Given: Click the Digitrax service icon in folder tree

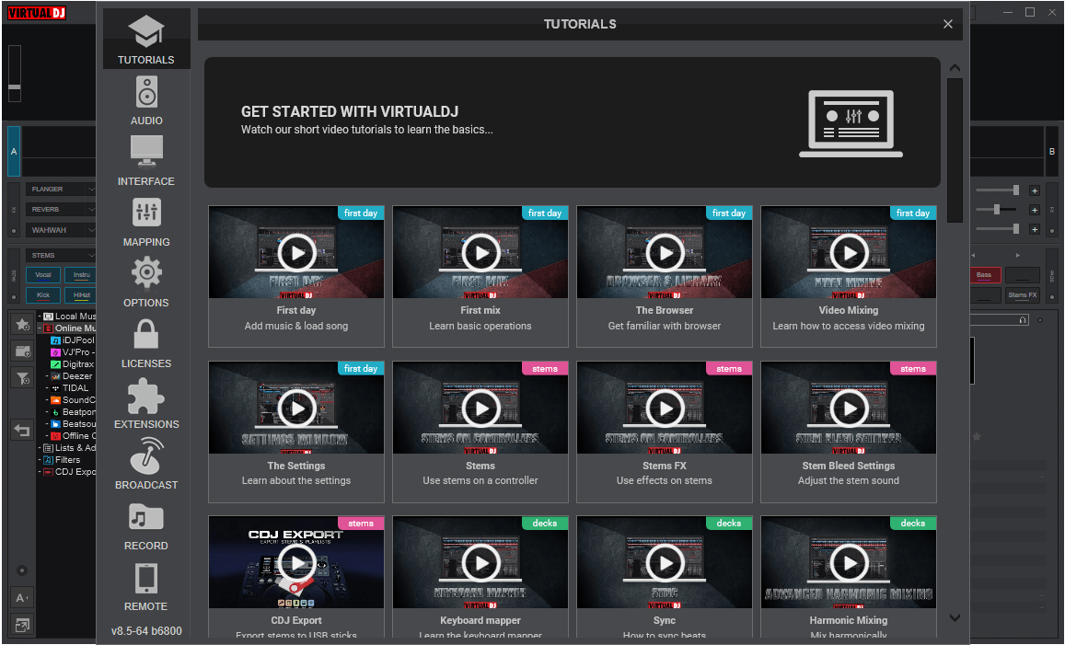Looking at the screenshot, I should pyautogui.click(x=56, y=364).
